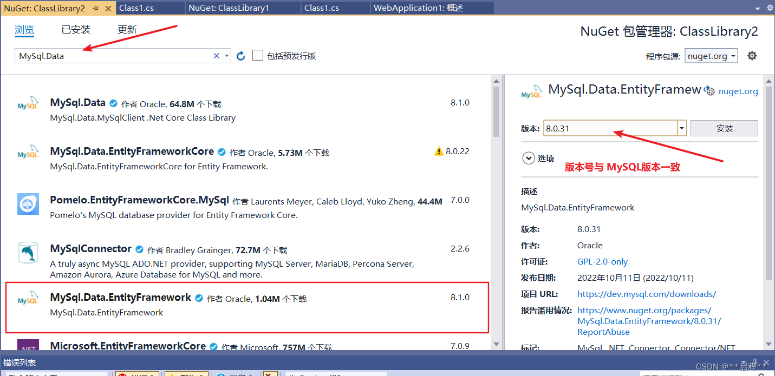Click the Pomelo.EntityFrameworkCore.MySql package icon
Image resolution: width=775 pixels, height=376 pixels.
pyautogui.click(x=28, y=204)
